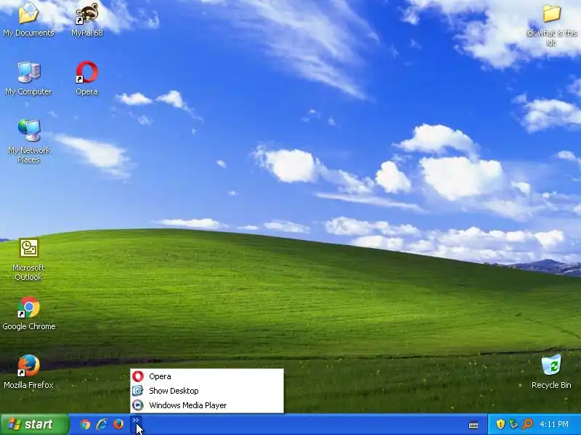Select the Microsoft Outlook desktop icon
This screenshot has width=581, height=435.
click(28, 259)
